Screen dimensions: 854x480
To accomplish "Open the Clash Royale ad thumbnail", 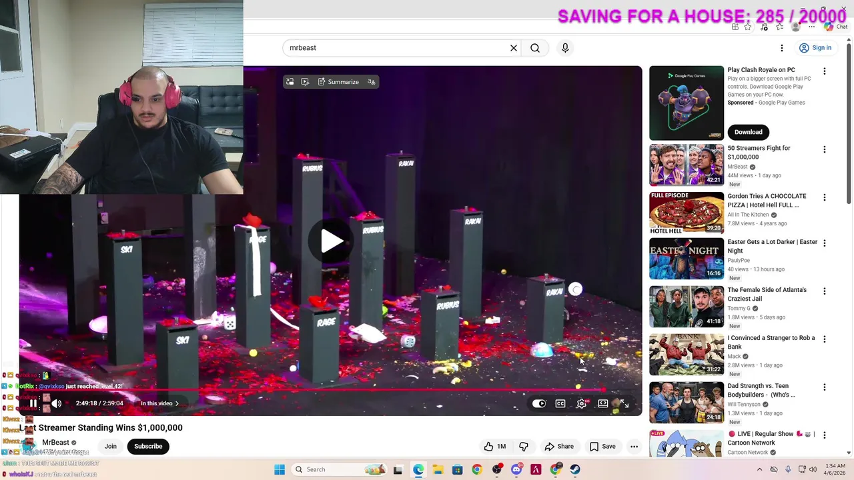I will [687, 103].
